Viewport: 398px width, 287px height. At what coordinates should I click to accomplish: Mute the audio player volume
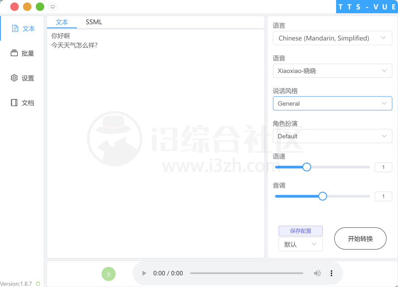coord(317,273)
